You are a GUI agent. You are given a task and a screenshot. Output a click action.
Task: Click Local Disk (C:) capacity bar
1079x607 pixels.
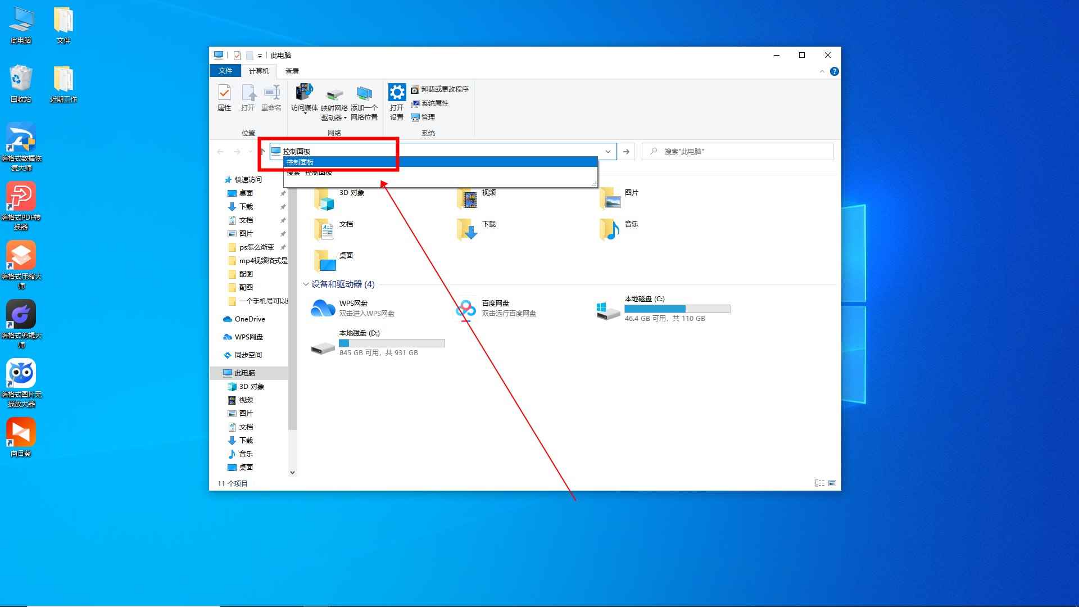[x=677, y=309]
